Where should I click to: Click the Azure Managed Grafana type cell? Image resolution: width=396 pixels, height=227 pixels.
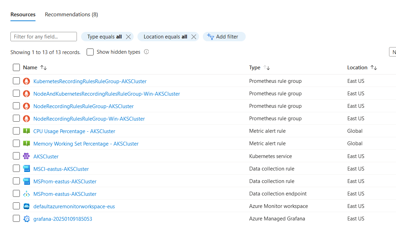[x=277, y=219]
